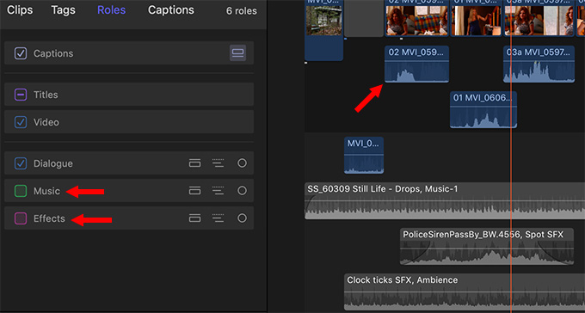Switch to the Tags tab
The width and height of the screenshot is (585, 313).
(63, 10)
